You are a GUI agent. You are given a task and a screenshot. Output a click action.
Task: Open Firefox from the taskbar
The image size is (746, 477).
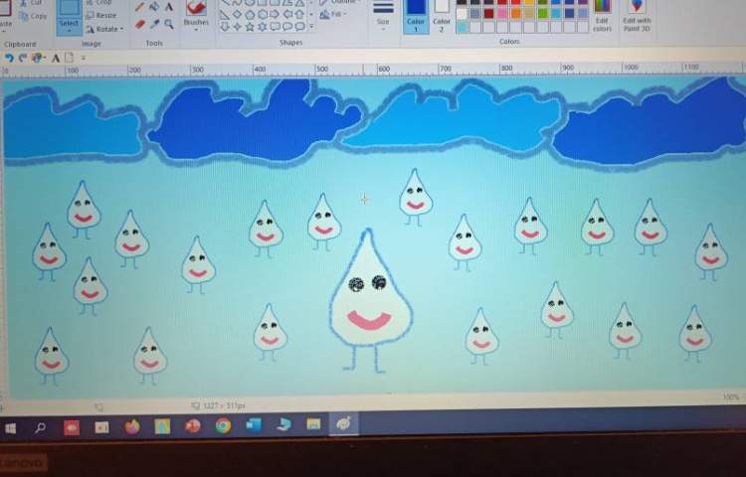click(132, 425)
